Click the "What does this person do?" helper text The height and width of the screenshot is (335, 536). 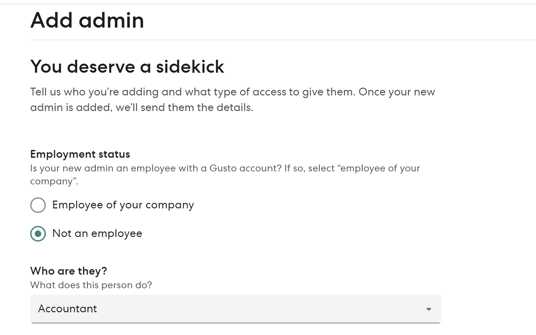[91, 285]
